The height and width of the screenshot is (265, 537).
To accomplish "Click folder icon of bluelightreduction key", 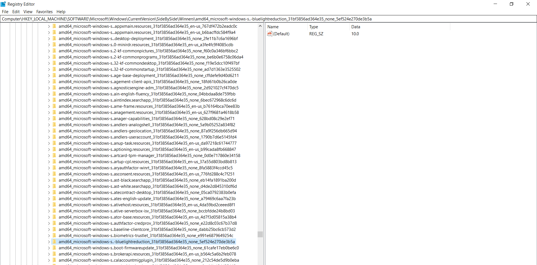I will 54,242.
